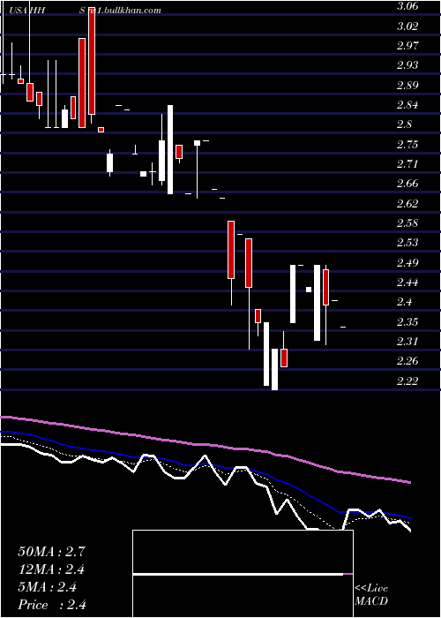This screenshot has width=441, height=618.
Task: Click the MACD label at bottom right
Action: point(371,601)
